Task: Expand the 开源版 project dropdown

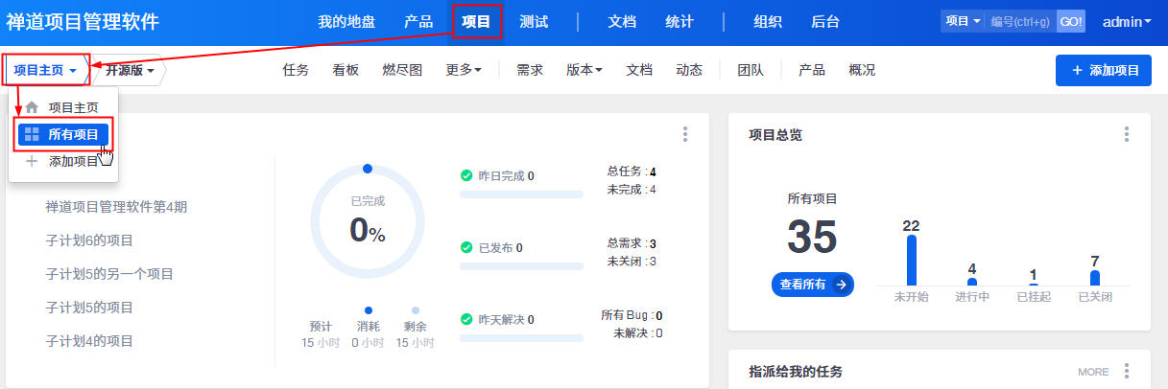Action: click(x=130, y=70)
